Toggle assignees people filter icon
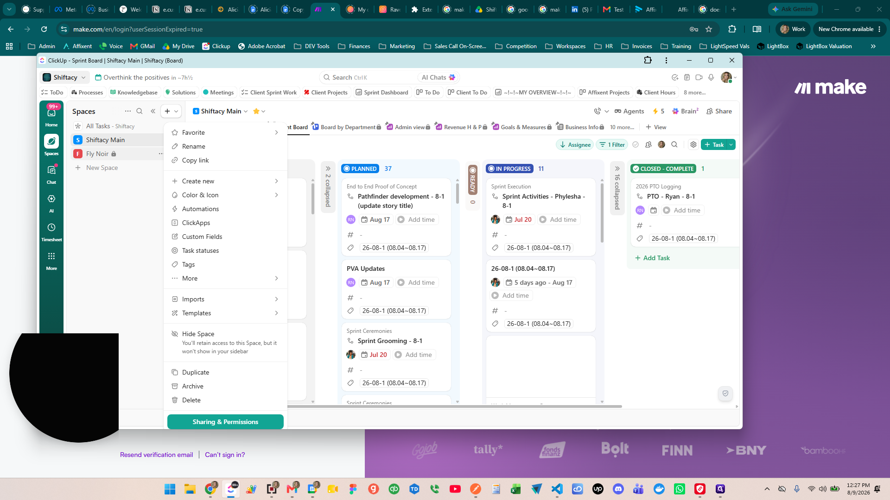This screenshot has height=500, width=890. point(648,144)
